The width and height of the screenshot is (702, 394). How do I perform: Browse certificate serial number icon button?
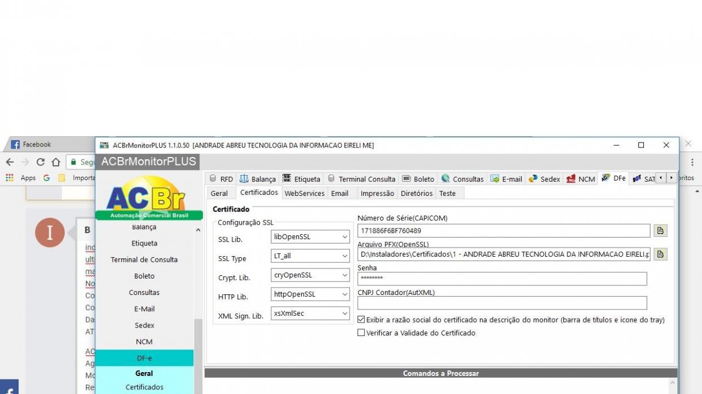point(660,231)
